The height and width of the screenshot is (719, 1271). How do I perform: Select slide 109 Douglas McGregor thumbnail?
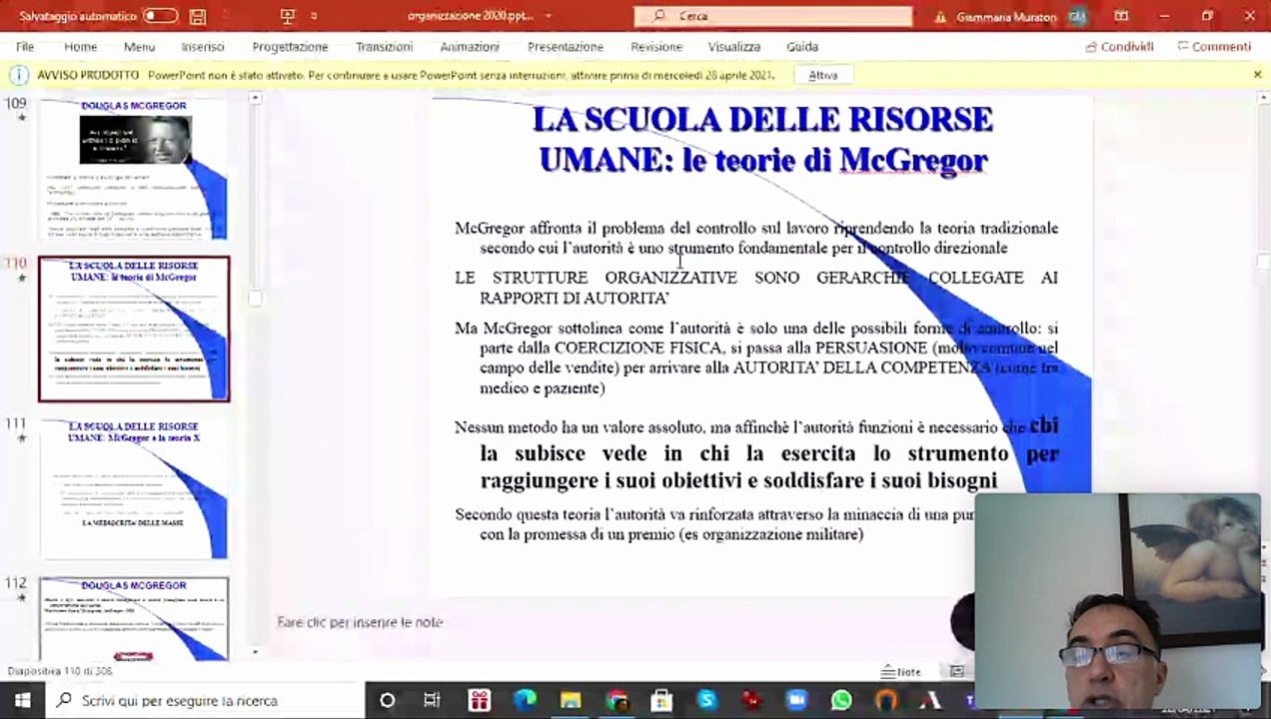pyautogui.click(x=134, y=169)
